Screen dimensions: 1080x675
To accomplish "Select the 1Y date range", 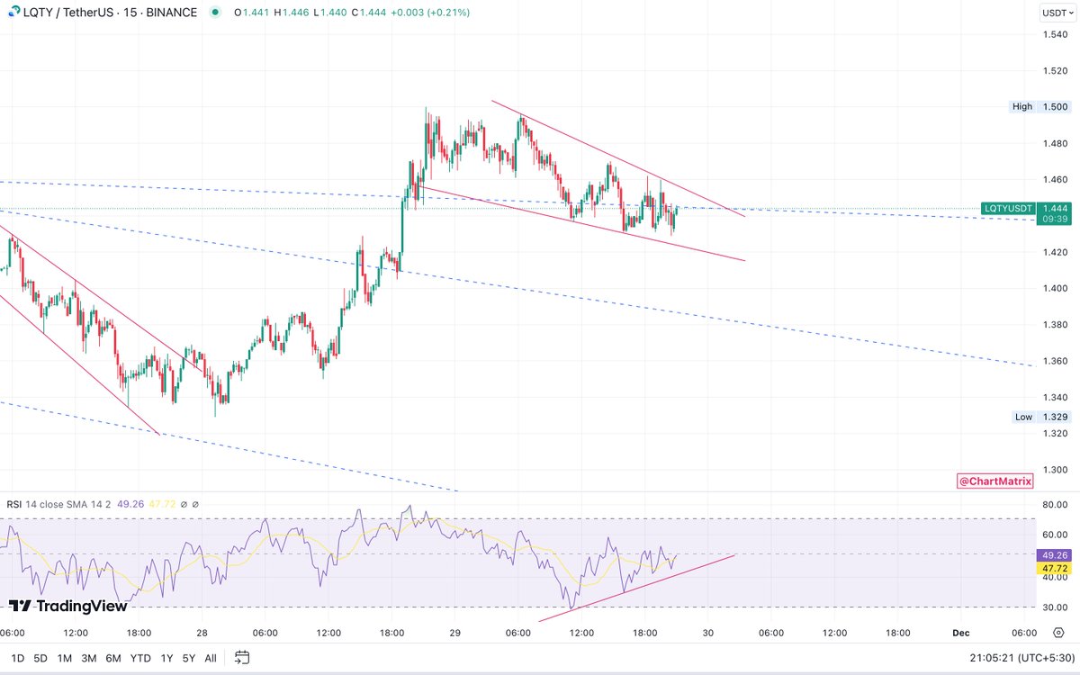I will coord(166,658).
